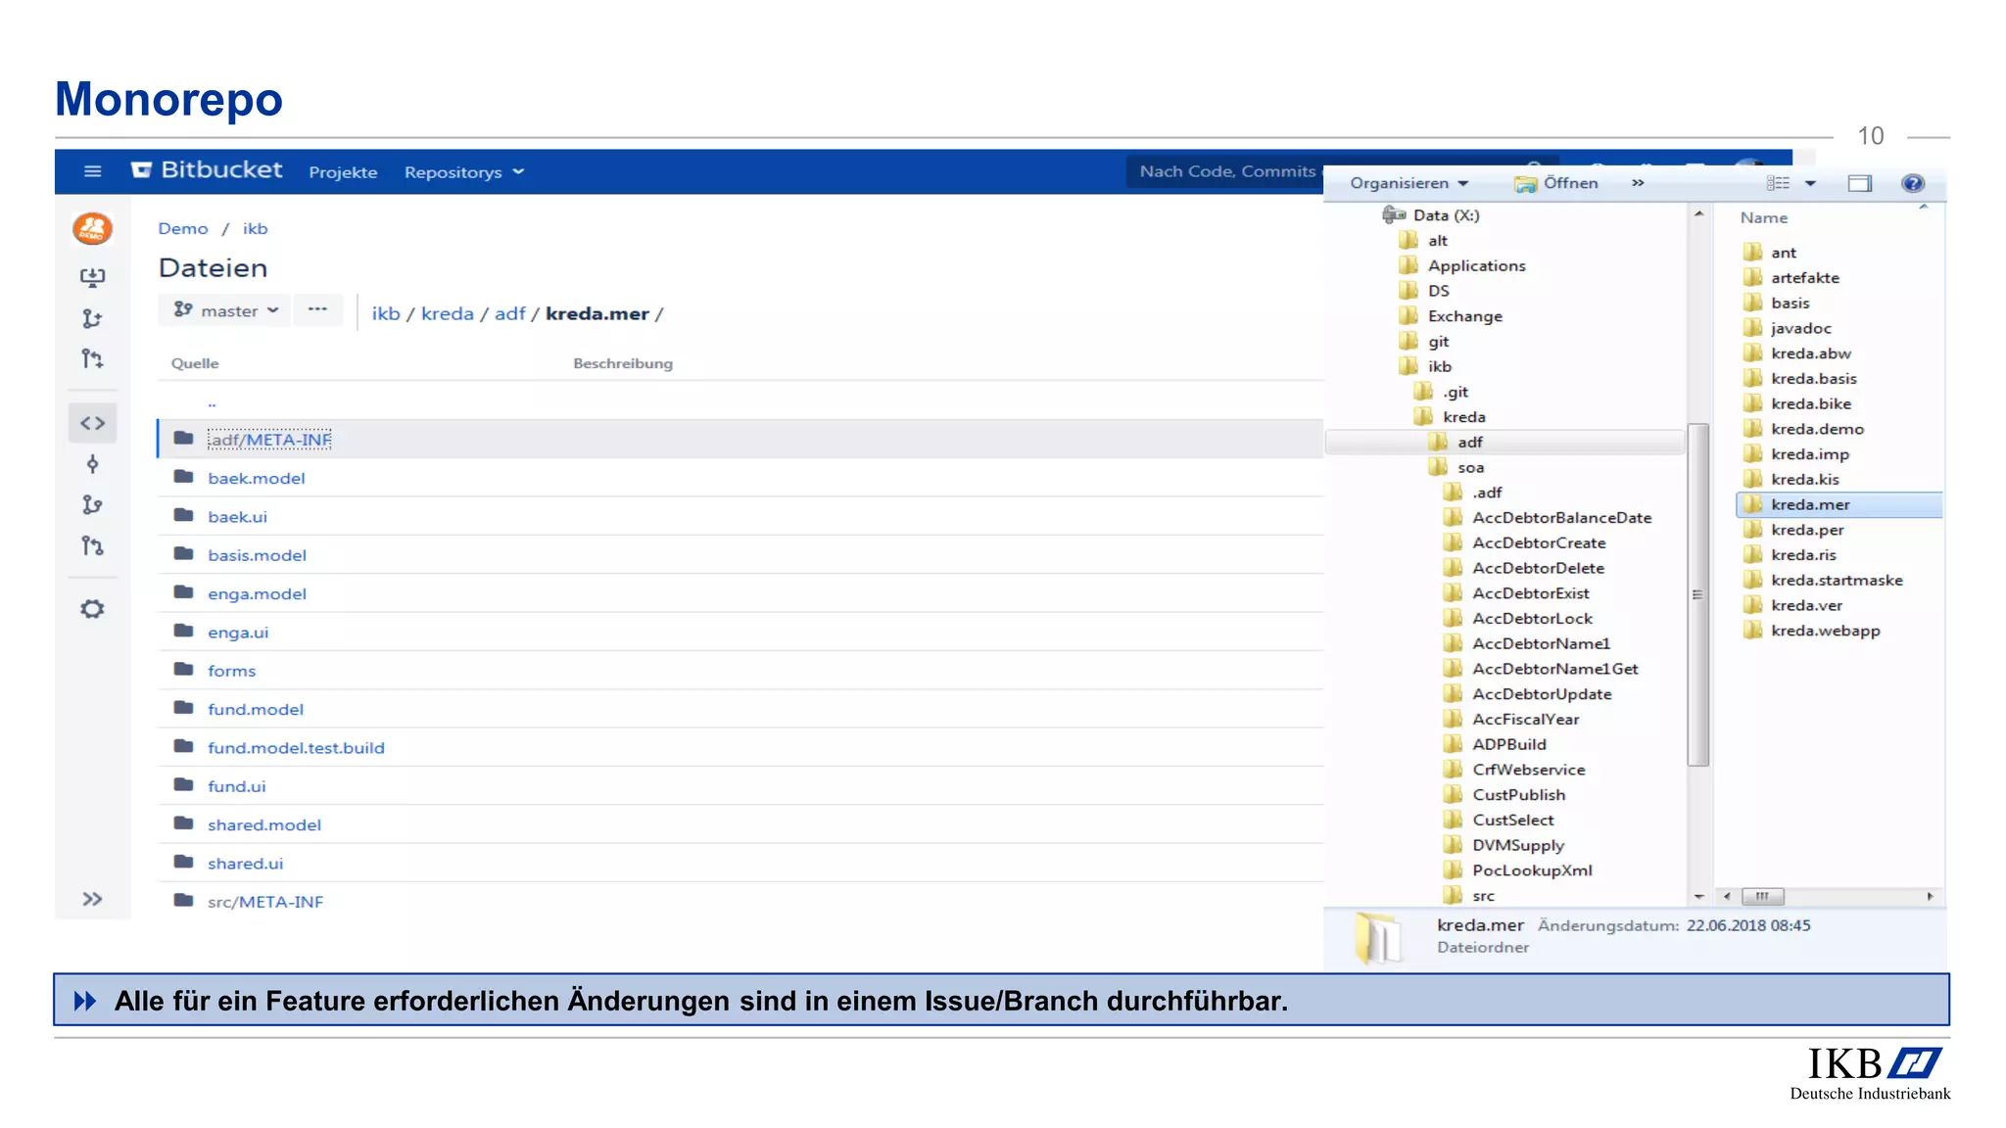Open the fund.model.test.build folder
Screen dimensions: 2006x1128
coord(296,747)
